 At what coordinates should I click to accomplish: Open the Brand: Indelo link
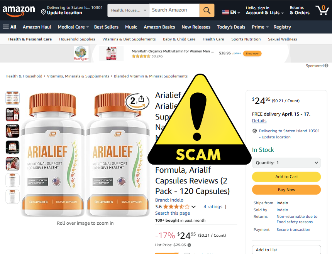click(x=169, y=200)
